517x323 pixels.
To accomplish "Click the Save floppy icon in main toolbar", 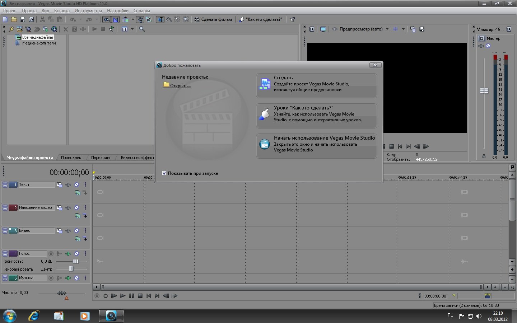I will [23, 19].
